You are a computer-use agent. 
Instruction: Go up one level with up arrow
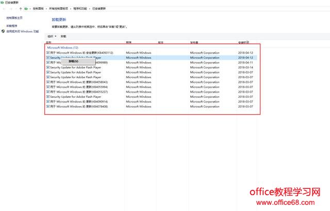(x=21, y=9)
